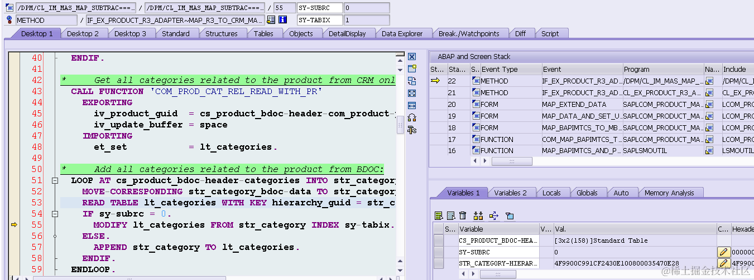This screenshot has height=280, width=754.
Task: Switch to the Desktop 3 tab
Action: [130, 33]
